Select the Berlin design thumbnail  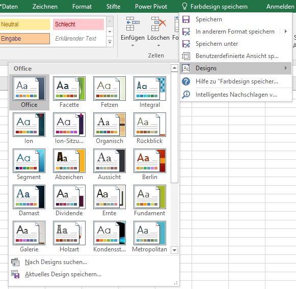pyautogui.click(x=150, y=164)
